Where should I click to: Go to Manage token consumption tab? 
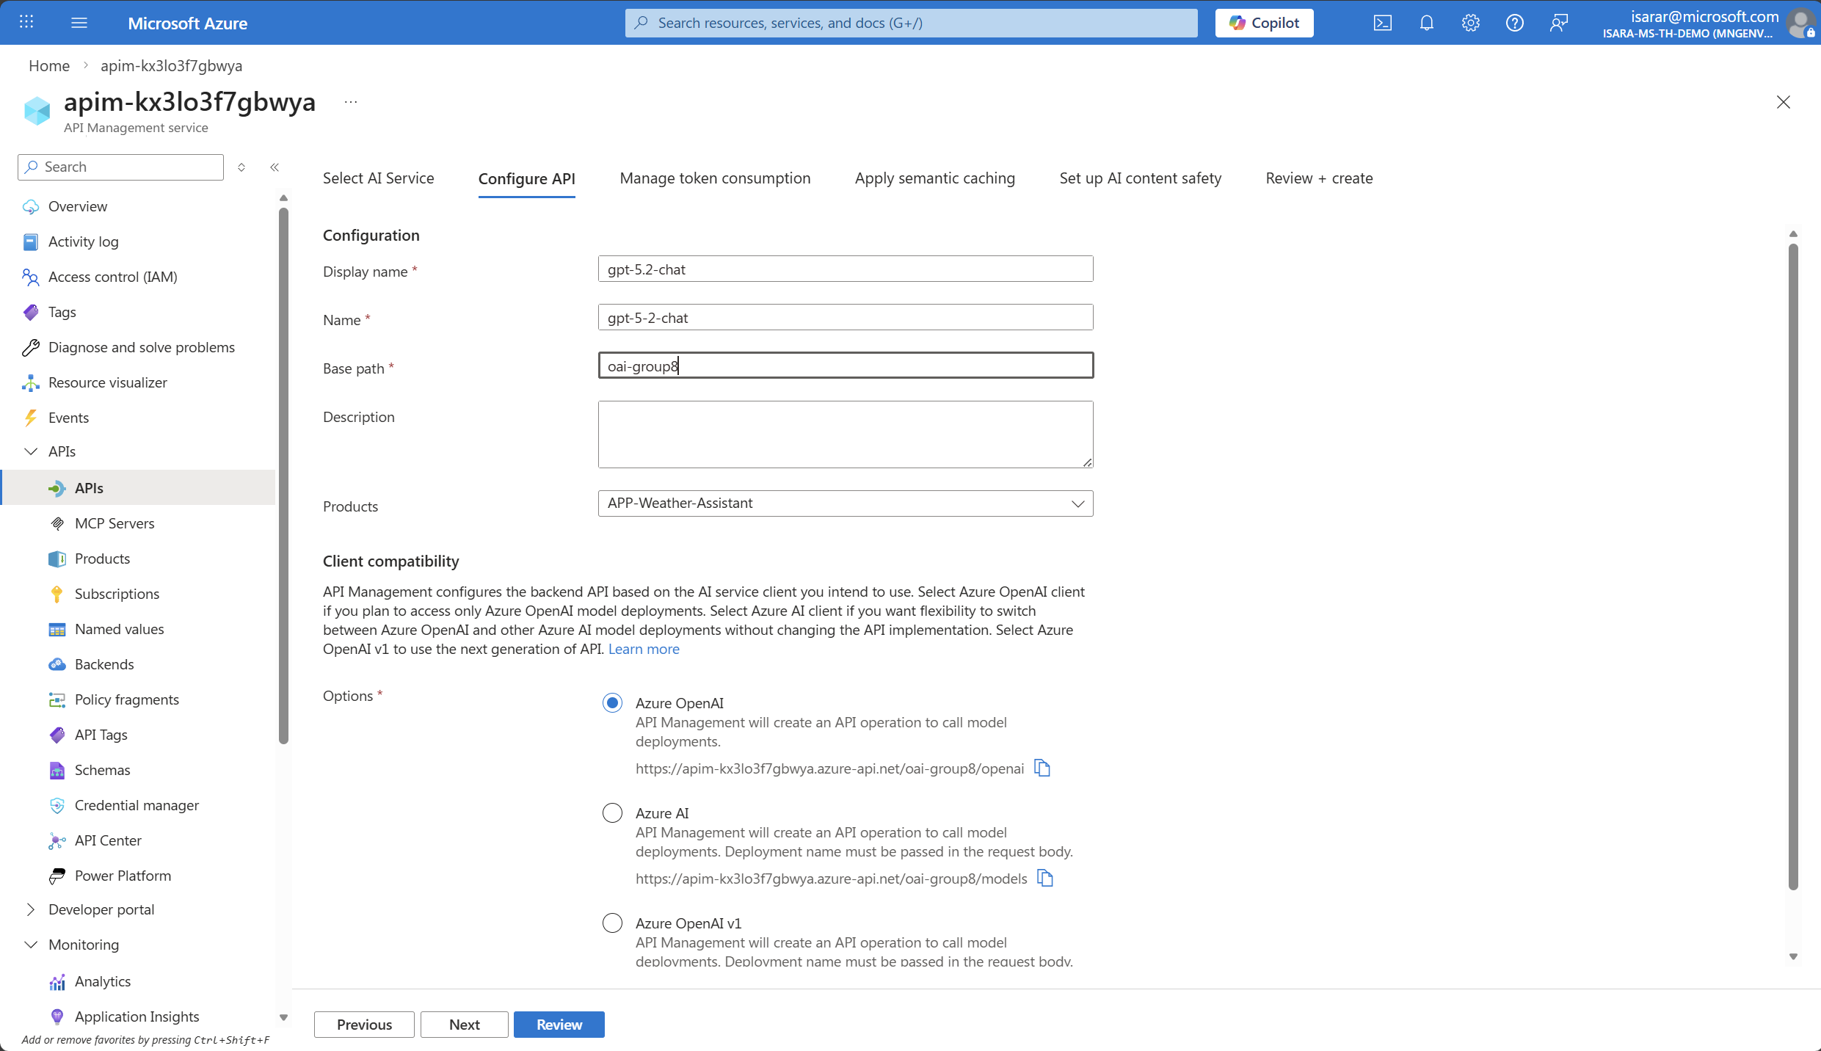(715, 178)
